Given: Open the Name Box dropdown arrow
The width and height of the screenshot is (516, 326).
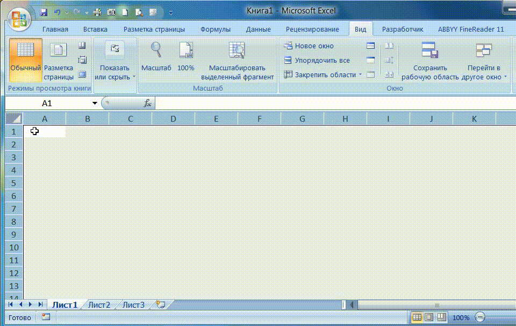Looking at the screenshot, I should click(x=95, y=103).
